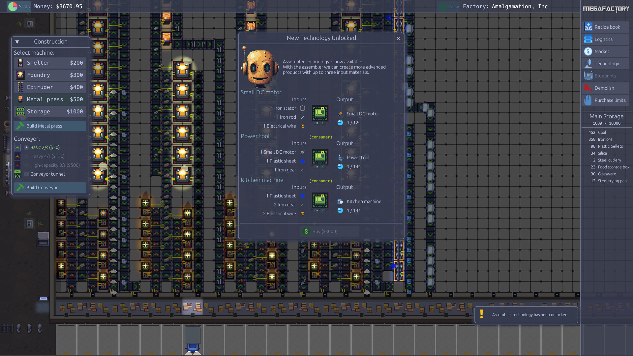
Task: Buy the Assembler technology for $5000
Action: tap(329, 231)
